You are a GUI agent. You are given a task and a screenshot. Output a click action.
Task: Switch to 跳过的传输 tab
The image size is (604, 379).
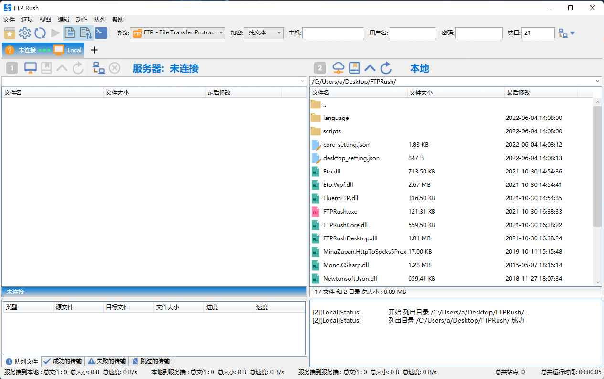pyautogui.click(x=150, y=361)
